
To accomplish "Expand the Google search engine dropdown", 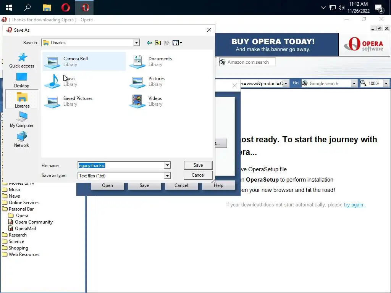I will tap(354, 84).
